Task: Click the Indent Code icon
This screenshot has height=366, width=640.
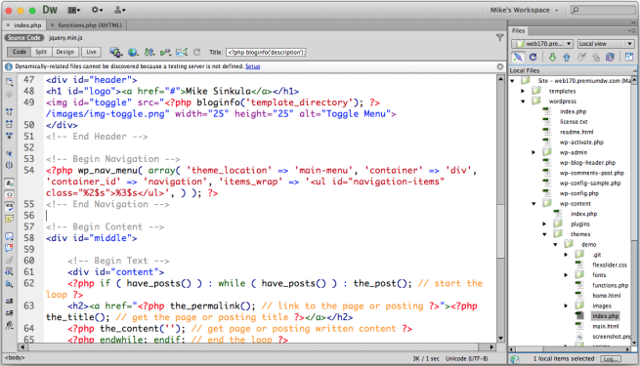Action: click(x=9, y=302)
